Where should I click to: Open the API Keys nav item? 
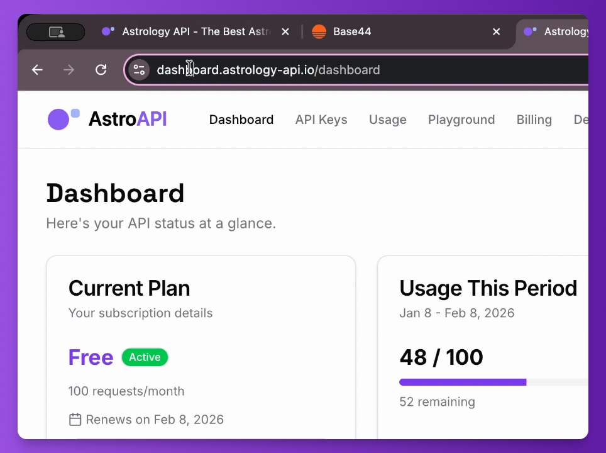(321, 120)
